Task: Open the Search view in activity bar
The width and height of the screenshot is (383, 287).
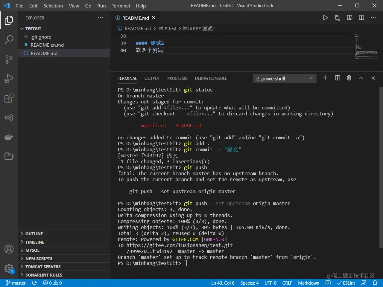Action: coord(9,39)
